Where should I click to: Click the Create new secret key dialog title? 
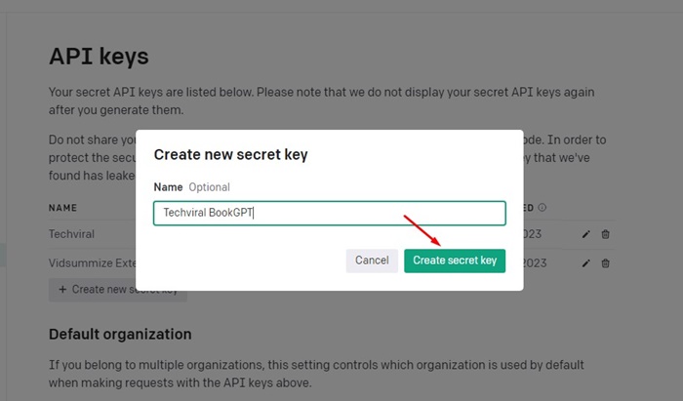tap(231, 154)
